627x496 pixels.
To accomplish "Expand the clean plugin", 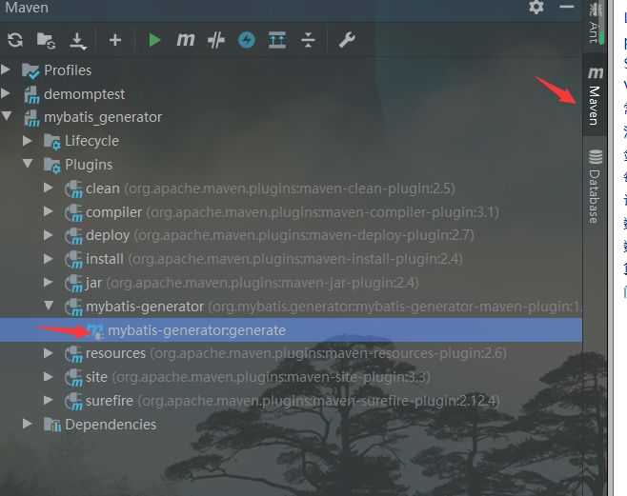I will (x=49, y=188).
